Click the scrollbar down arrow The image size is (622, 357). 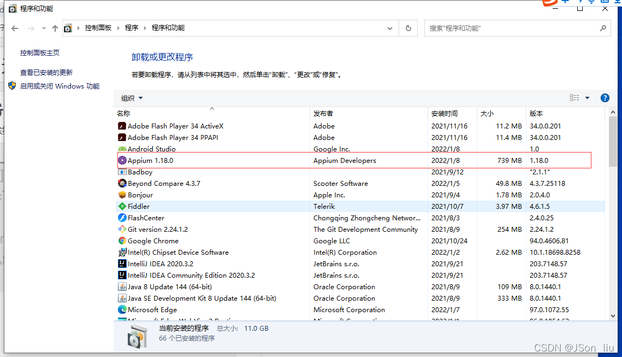pos(613,316)
